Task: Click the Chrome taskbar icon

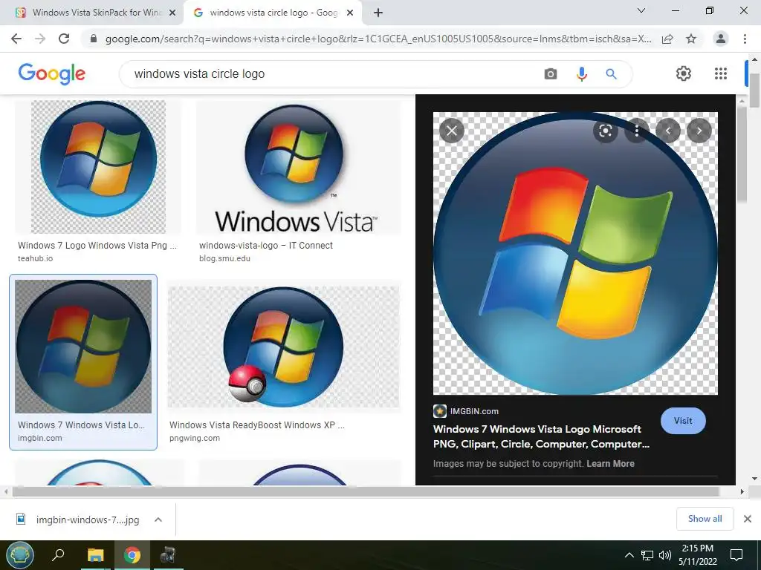Action: coord(132,555)
